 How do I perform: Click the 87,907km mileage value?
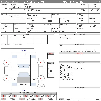tap(16, 16)
